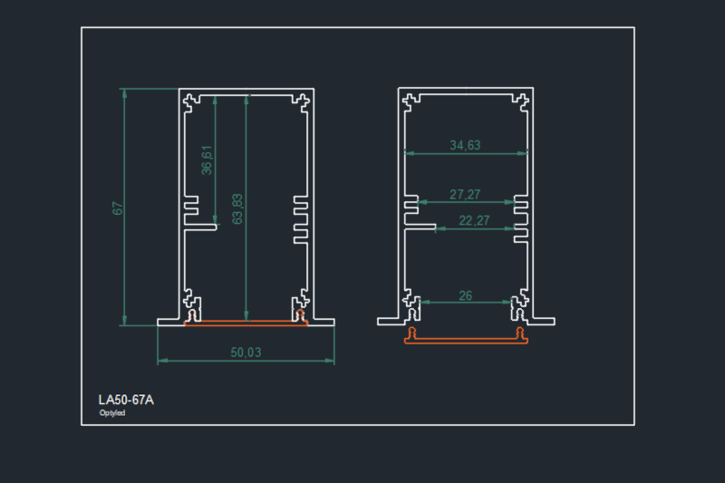Click the top arrowhead of the 67 dimension
Image resolution: width=725 pixels, height=483 pixels.
[123, 92]
